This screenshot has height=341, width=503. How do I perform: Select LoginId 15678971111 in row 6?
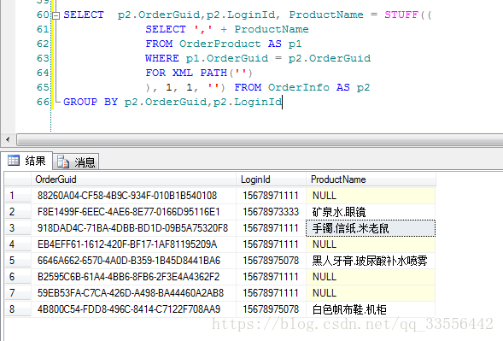coord(271,277)
